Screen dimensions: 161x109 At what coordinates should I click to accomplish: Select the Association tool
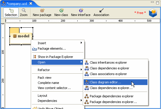pyautogui.click(x=101, y=13)
